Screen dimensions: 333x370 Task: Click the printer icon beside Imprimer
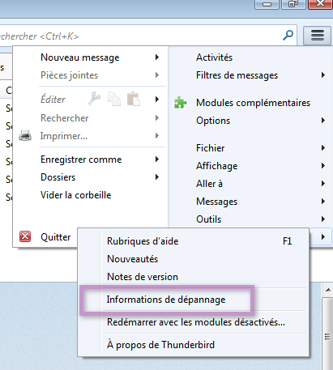(x=25, y=135)
